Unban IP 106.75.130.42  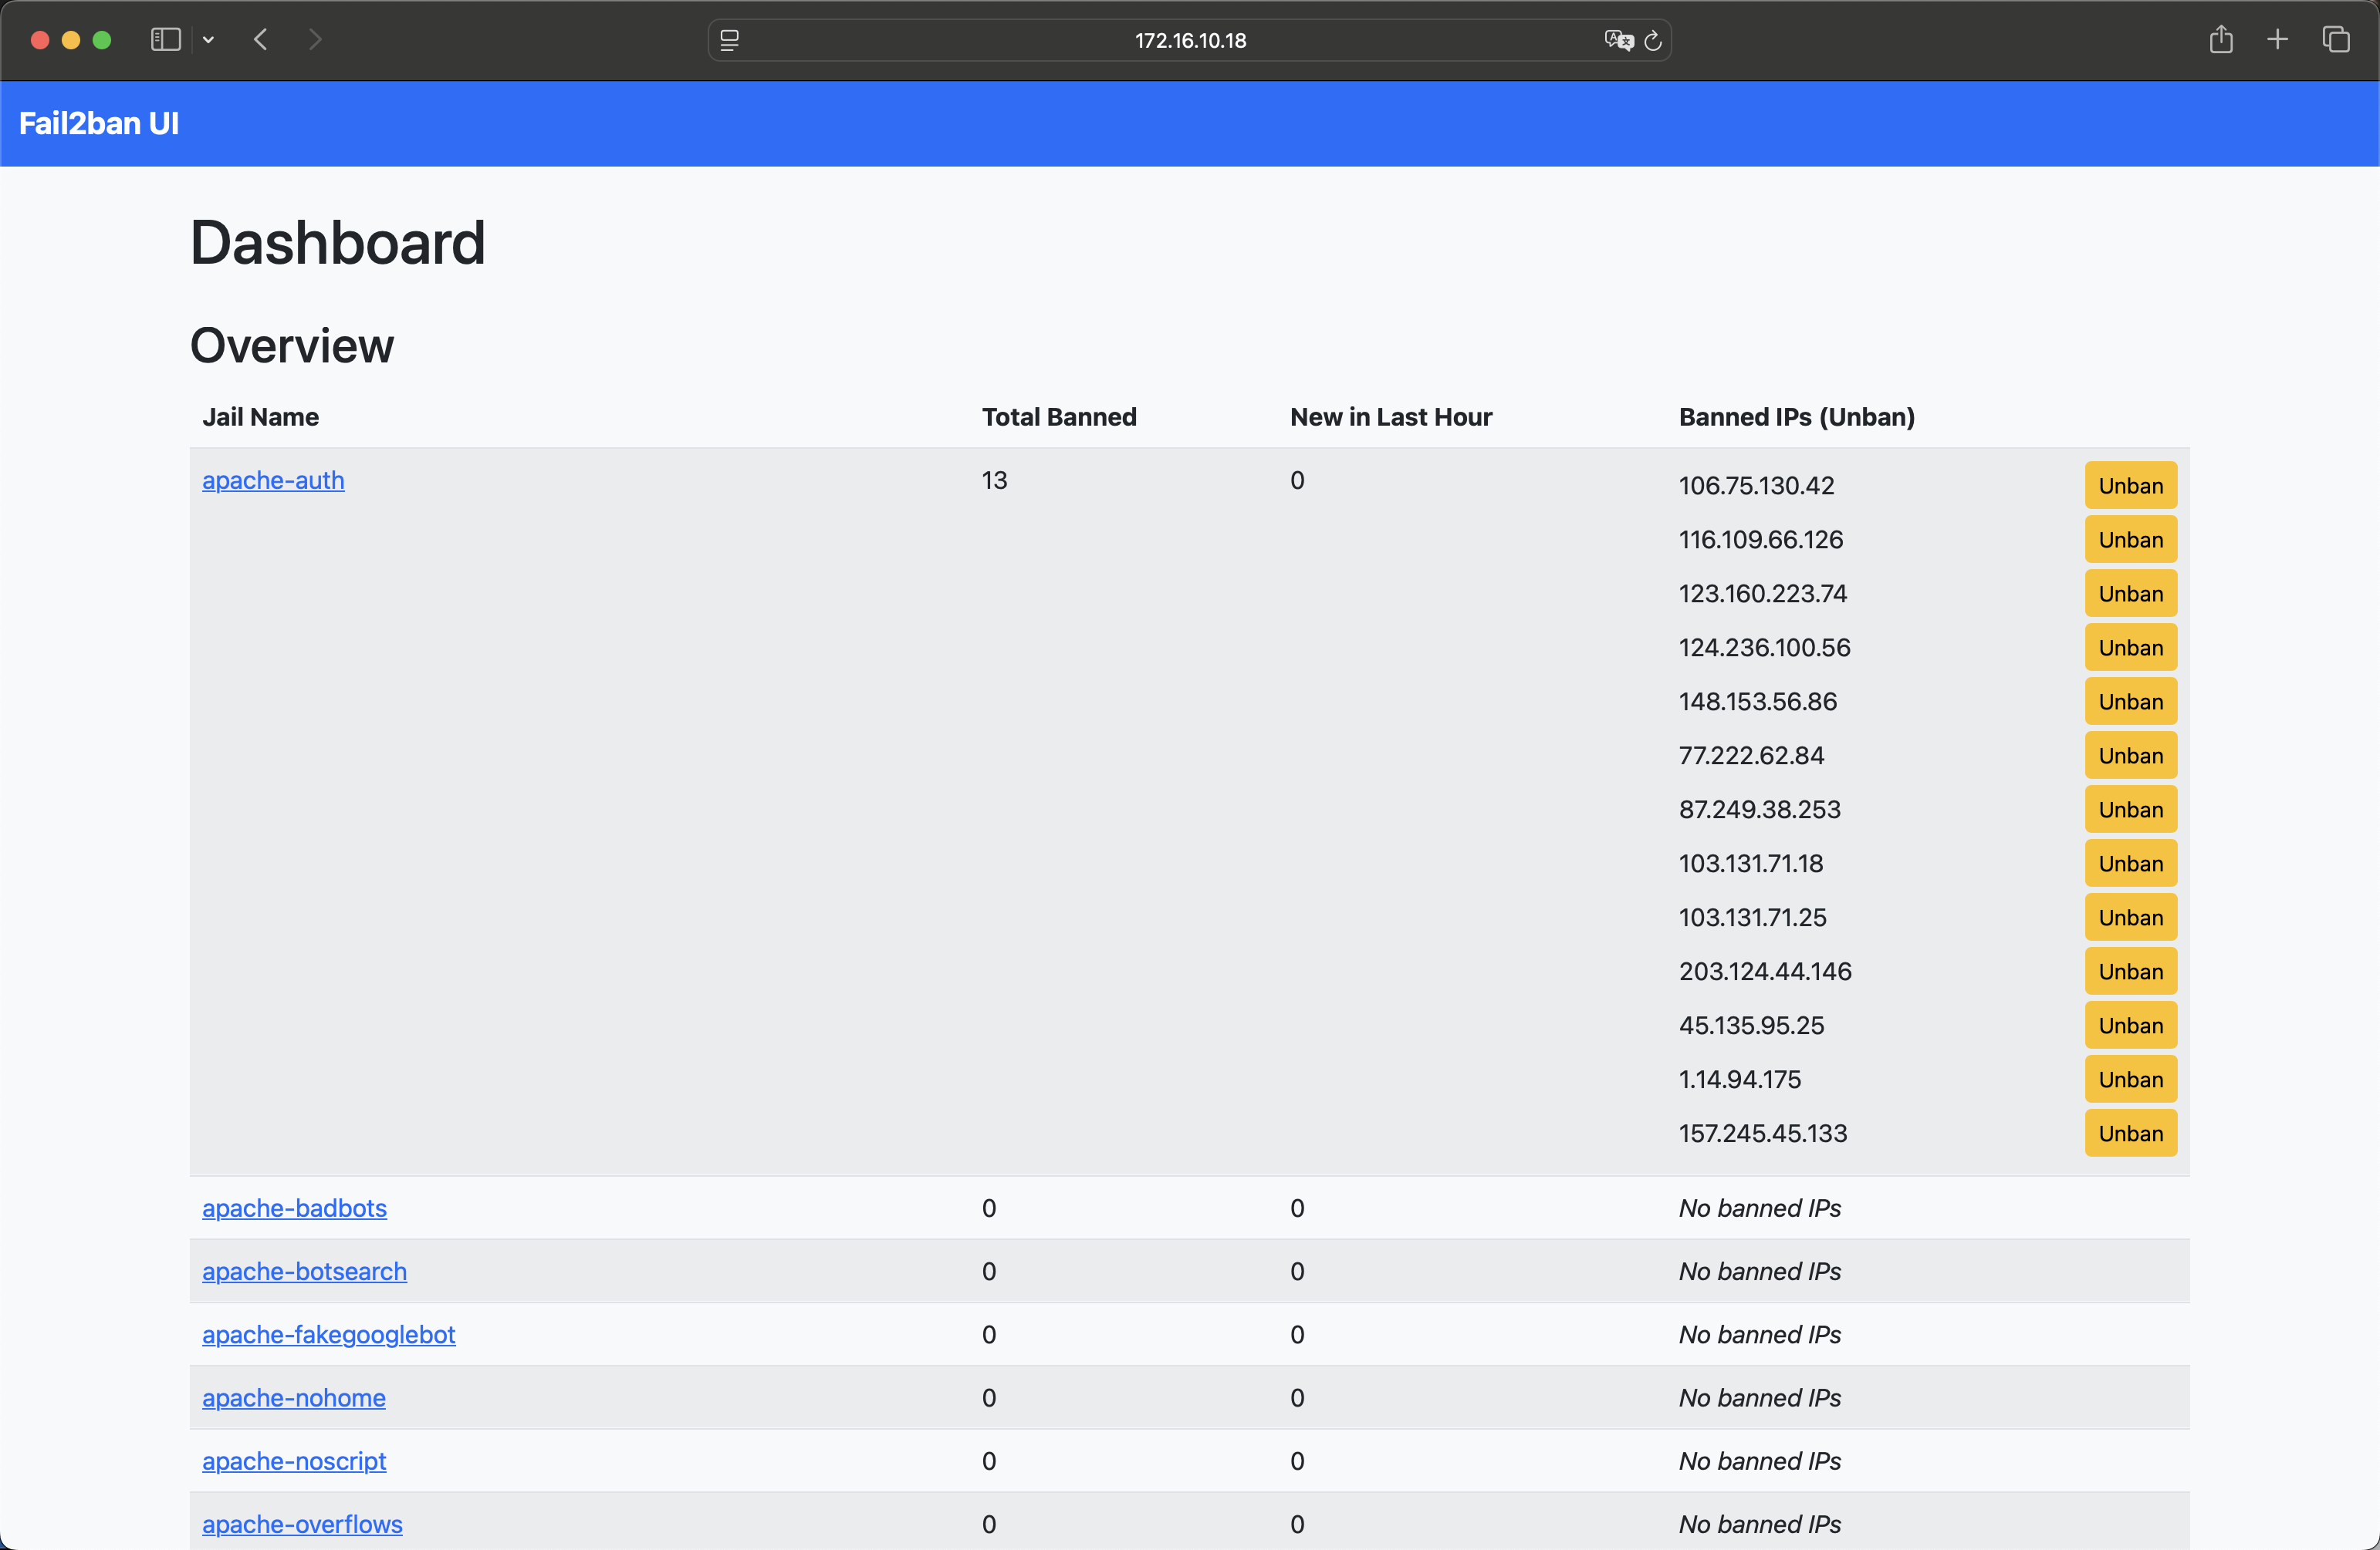(x=2130, y=486)
